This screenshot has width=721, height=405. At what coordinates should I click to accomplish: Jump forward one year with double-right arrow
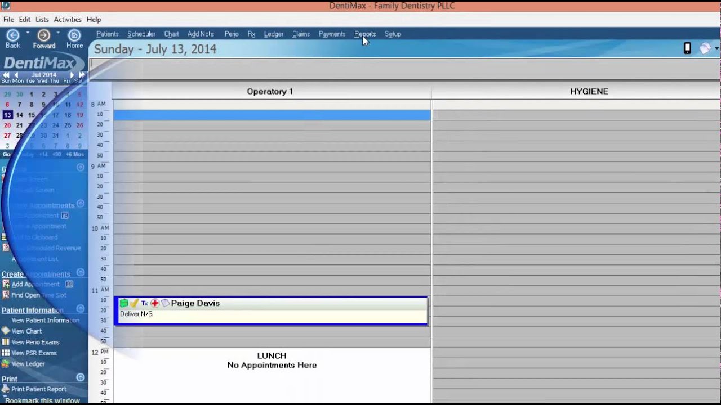tap(82, 75)
